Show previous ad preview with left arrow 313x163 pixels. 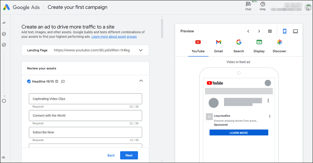[x=248, y=31]
